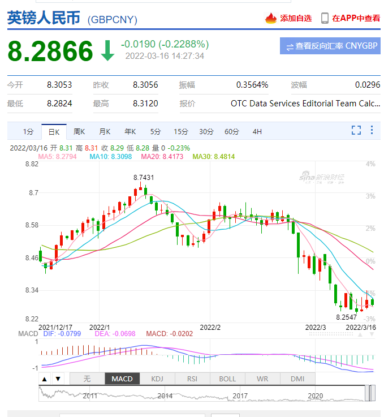Image resolution: width=384 pixels, height=417 pixels.
Task: Open 在APP中查看 link
Action: coord(356,18)
